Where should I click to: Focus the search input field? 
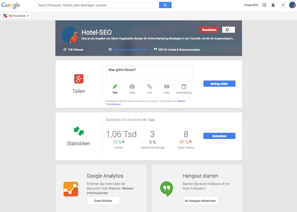click(x=98, y=5)
